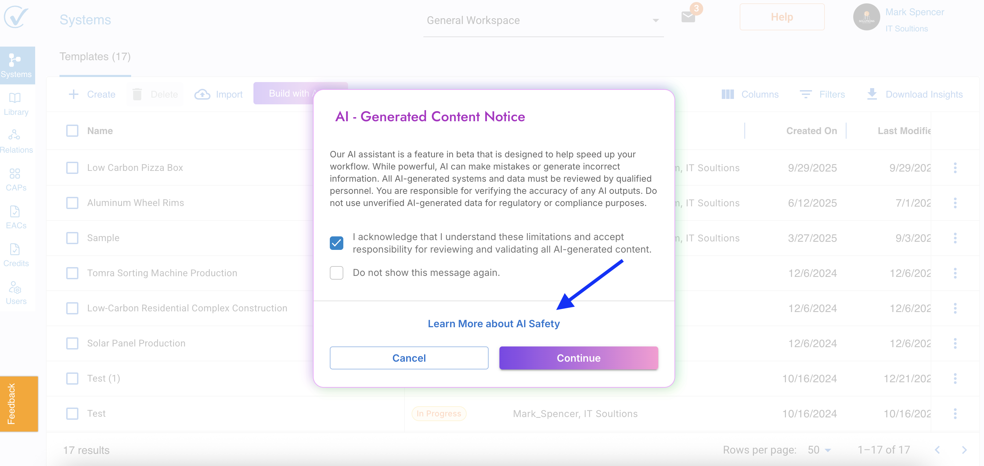The width and height of the screenshot is (984, 466).
Task: Click the orange Feedback tab
Action: (x=18, y=404)
